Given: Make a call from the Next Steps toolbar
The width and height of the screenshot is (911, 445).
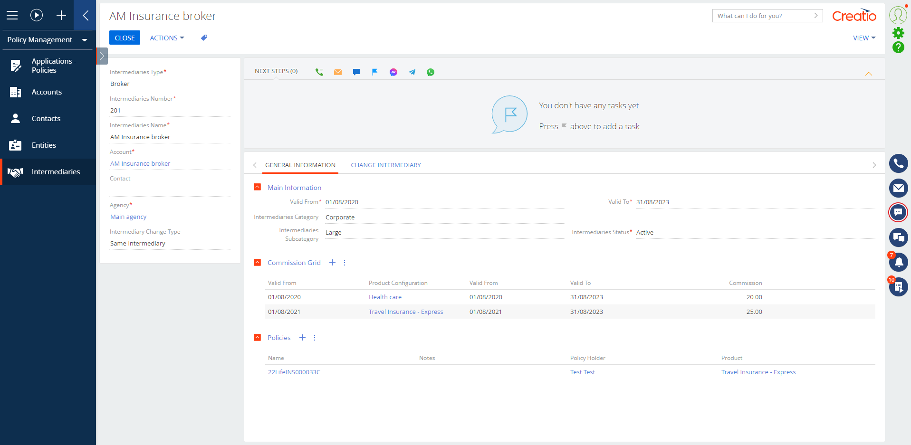Looking at the screenshot, I should tap(319, 72).
